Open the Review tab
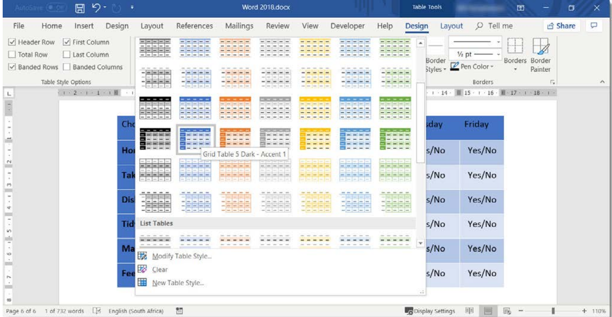 [278, 26]
